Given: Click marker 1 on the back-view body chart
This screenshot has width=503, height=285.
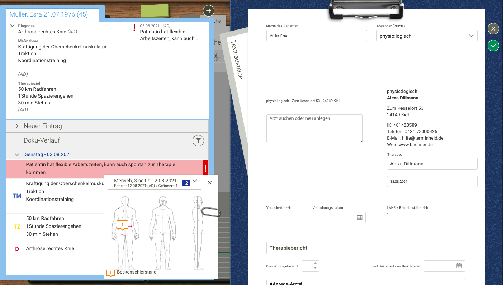Looking at the screenshot, I should click(122, 225).
